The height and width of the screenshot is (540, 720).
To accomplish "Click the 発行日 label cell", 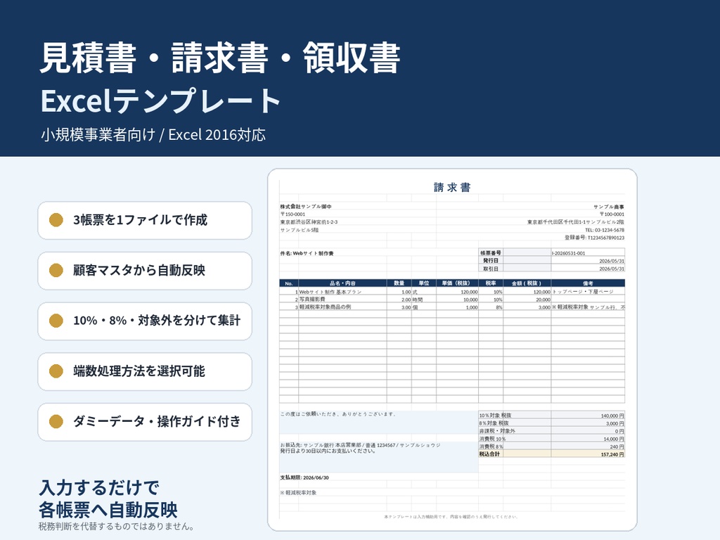I will (x=491, y=261).
